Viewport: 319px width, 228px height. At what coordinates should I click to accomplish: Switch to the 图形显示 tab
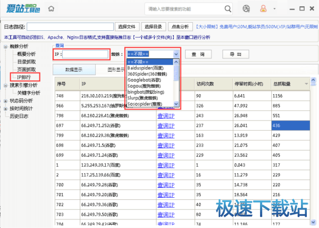click(116, 70)
